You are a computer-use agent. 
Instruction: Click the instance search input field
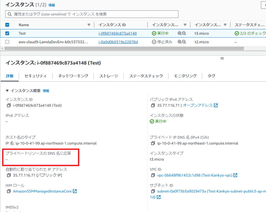point(91,14)
